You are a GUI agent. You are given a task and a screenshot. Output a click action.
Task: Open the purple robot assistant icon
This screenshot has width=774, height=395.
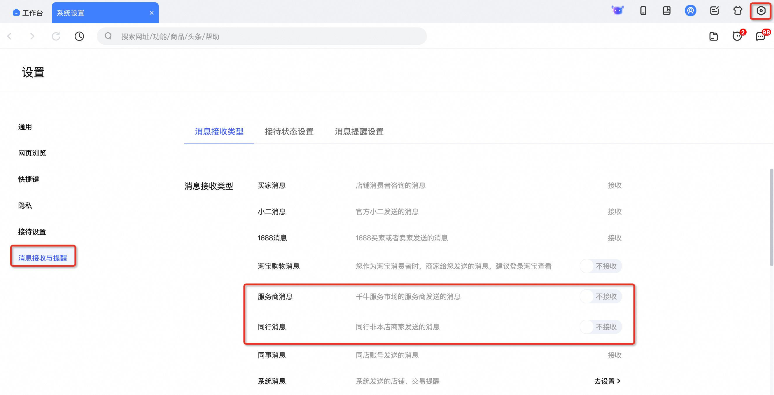[618, 11]
